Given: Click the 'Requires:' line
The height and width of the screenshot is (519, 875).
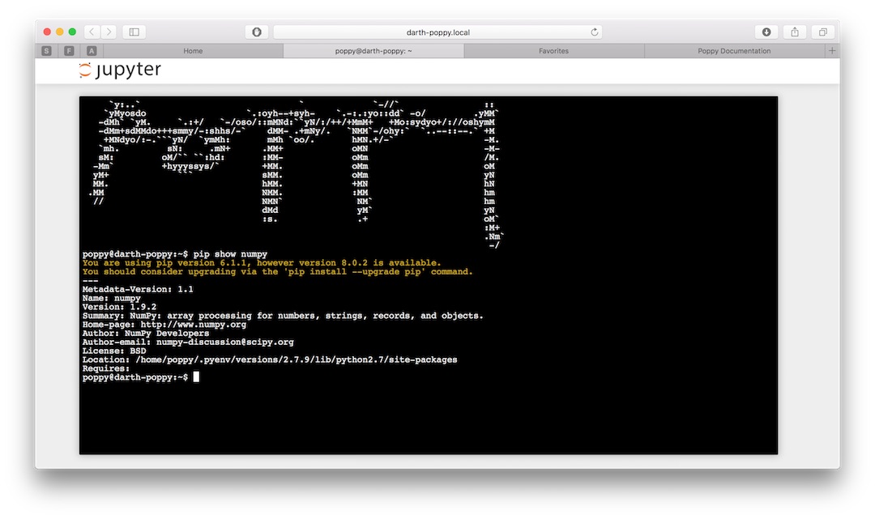Looking at the screenshot, I should pyautogui.click(x=105, y=368).
